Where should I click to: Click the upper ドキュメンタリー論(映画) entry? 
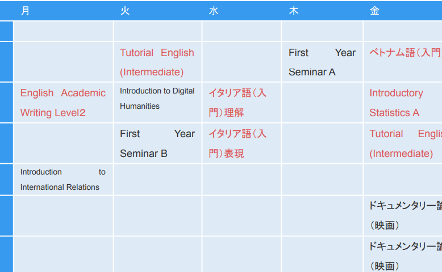(x=405, y=215)
